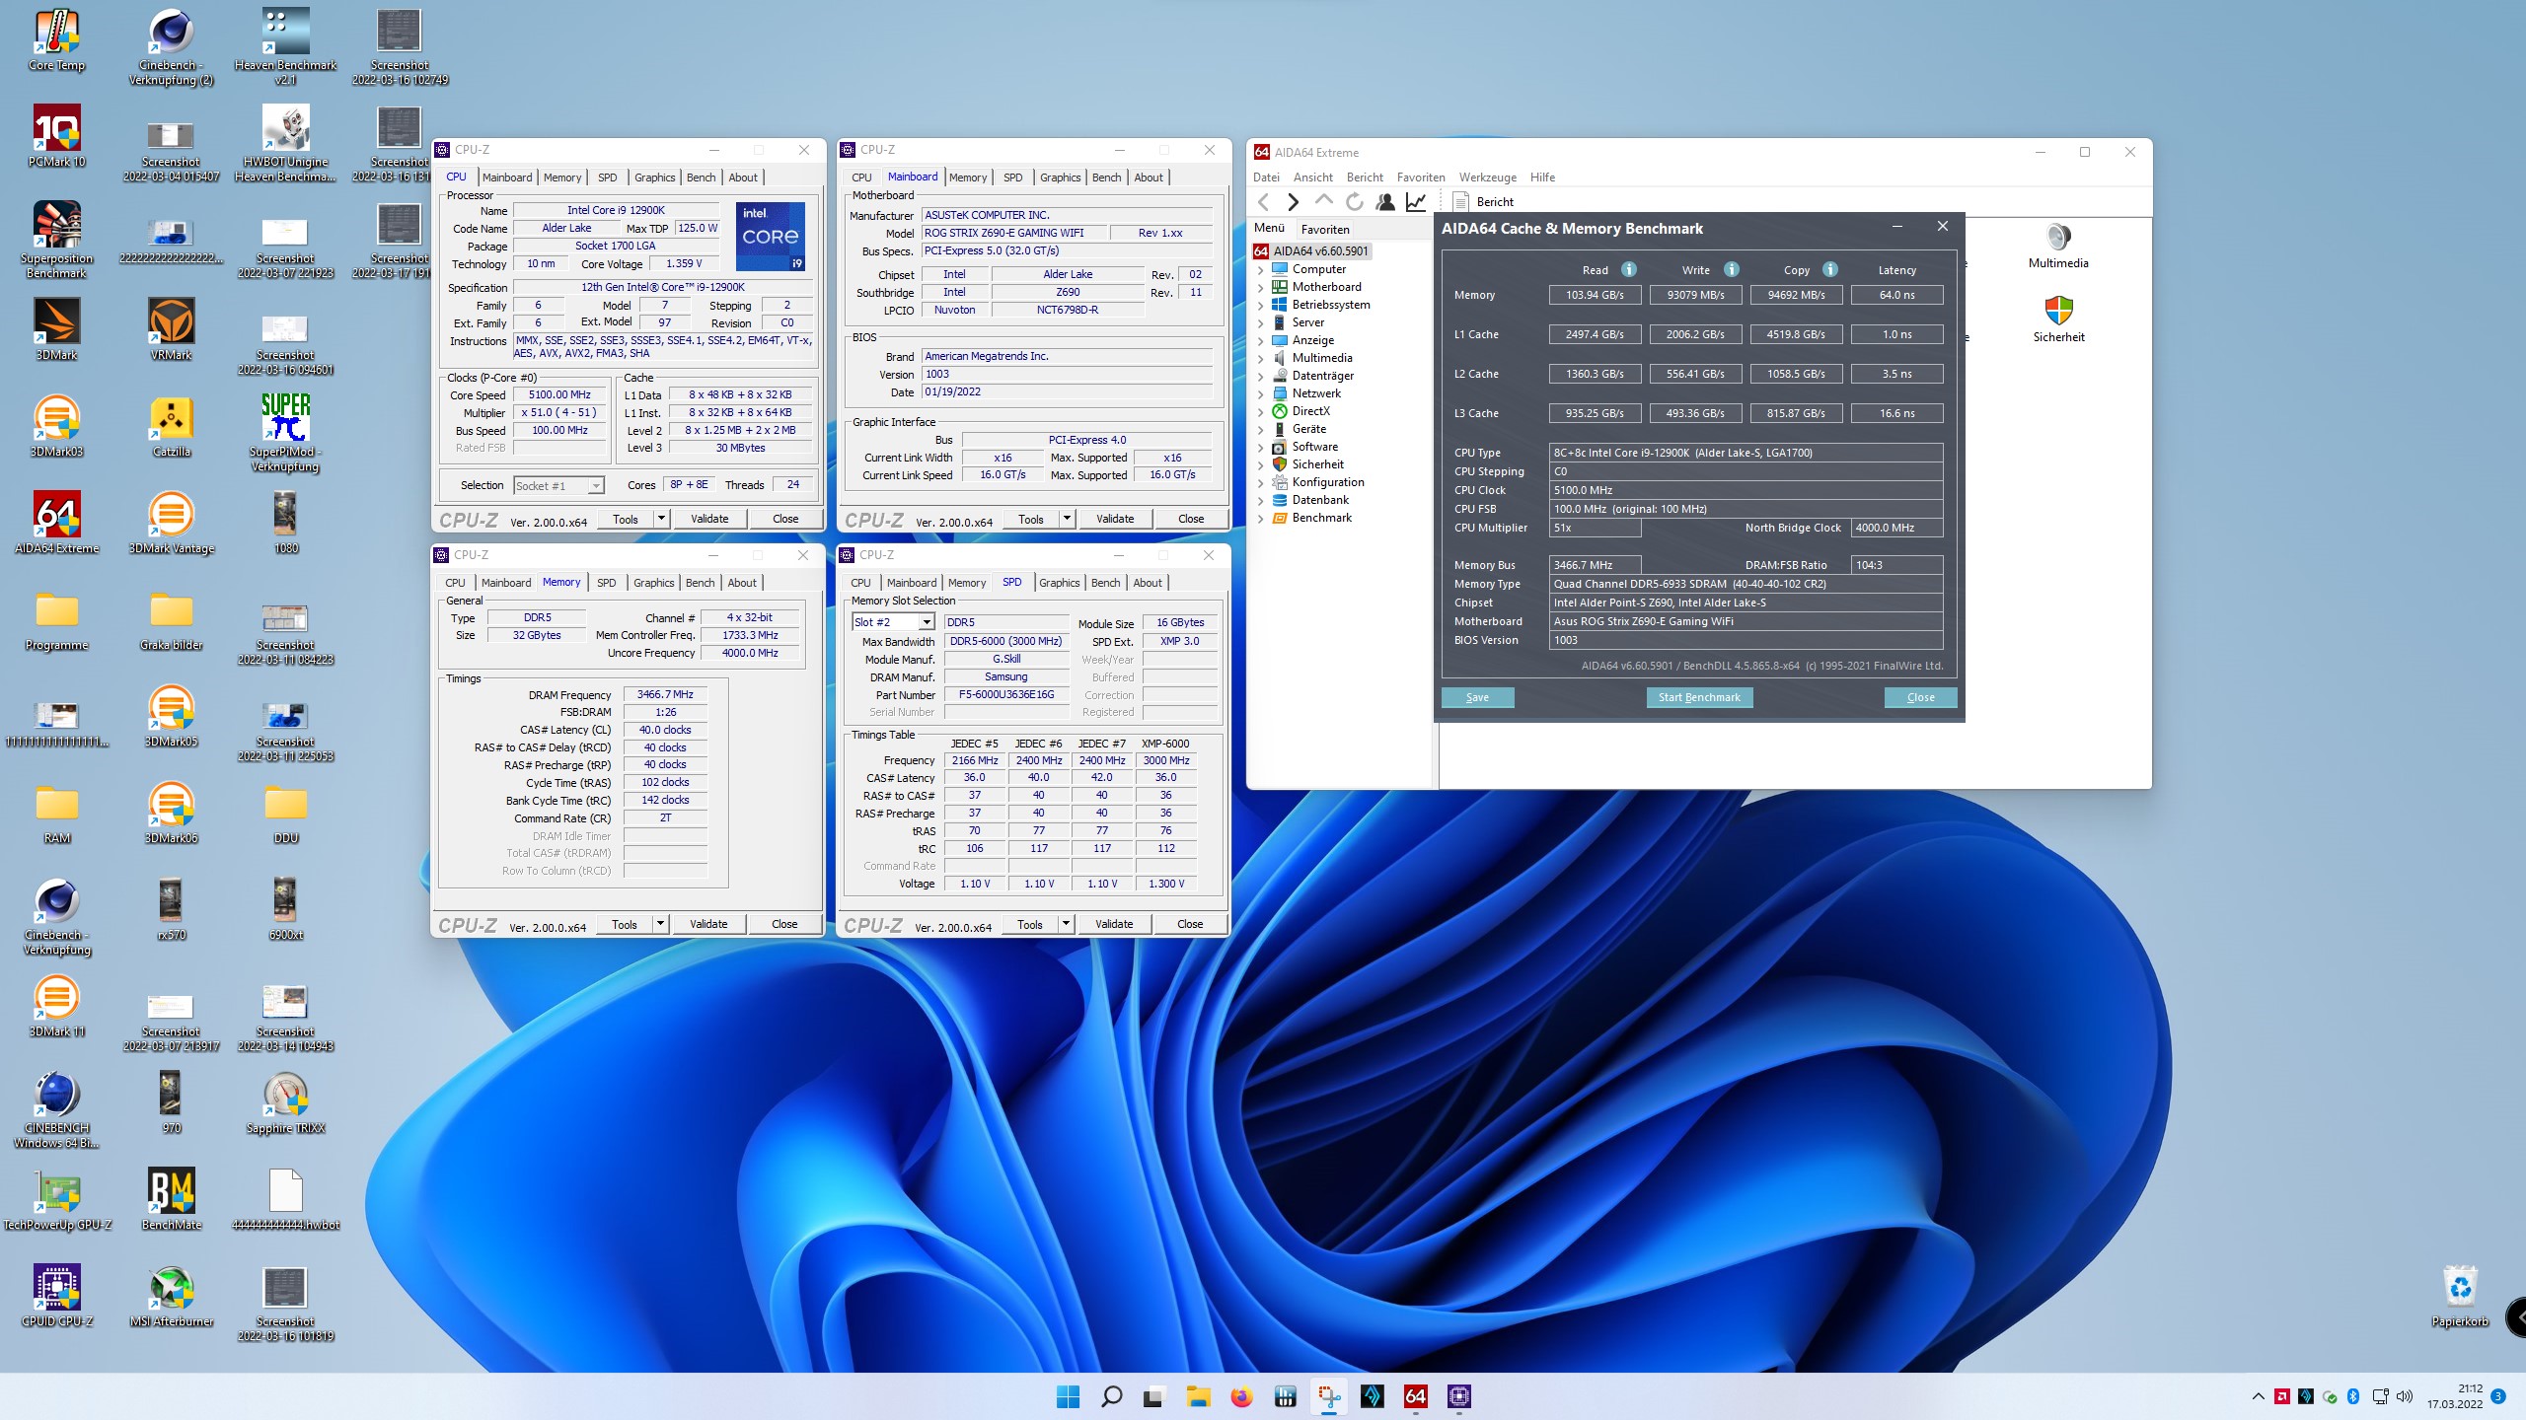This screenshot has height=1420, width=2526.
Task: Open TechPowerUp GPU-Z desktop icon
Action: click(57, 1199)
